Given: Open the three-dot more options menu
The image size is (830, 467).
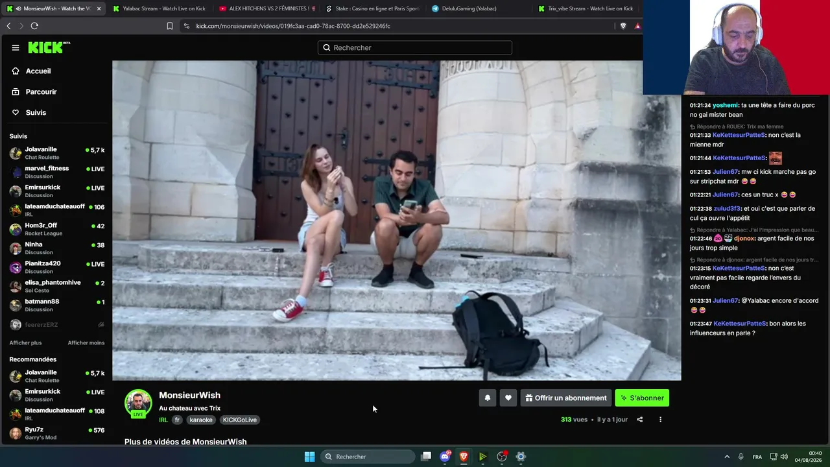Looking at the screenshot, I should click(661, 420).
